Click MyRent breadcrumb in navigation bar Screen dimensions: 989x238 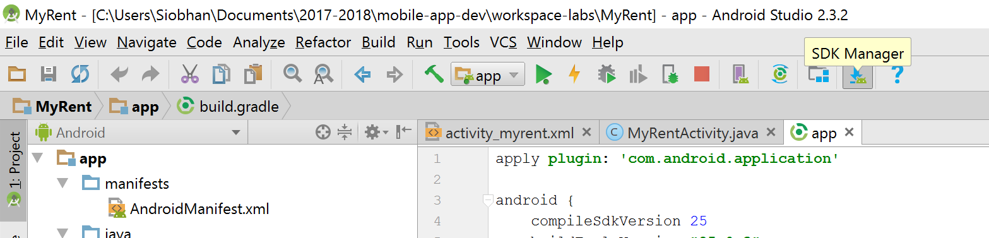[x=52, y=107]
